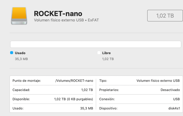The image size is (183, 116).
Task: Select the Punto de montaje row
Action: click(x=53, y=81)
